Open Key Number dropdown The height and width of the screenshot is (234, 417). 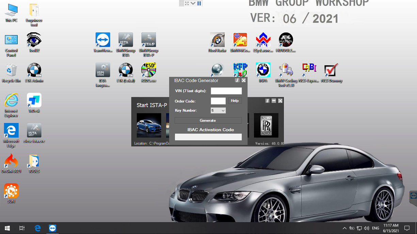pyautogui.click(x=218, y=110)
